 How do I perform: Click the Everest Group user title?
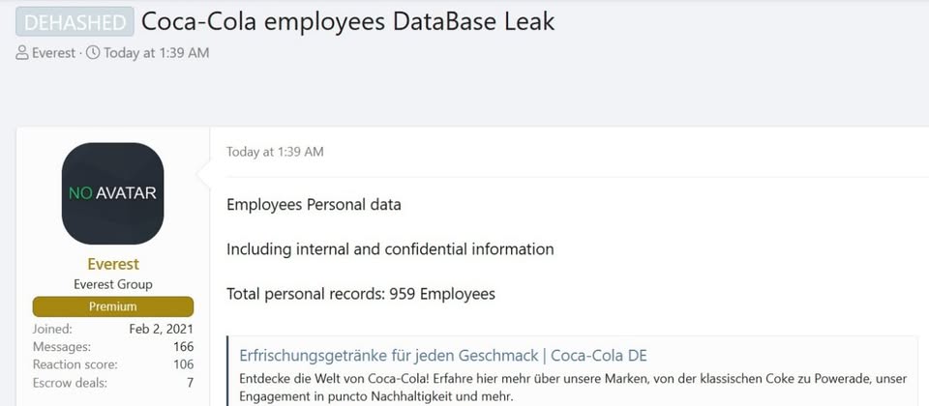[x=113, y=284]
